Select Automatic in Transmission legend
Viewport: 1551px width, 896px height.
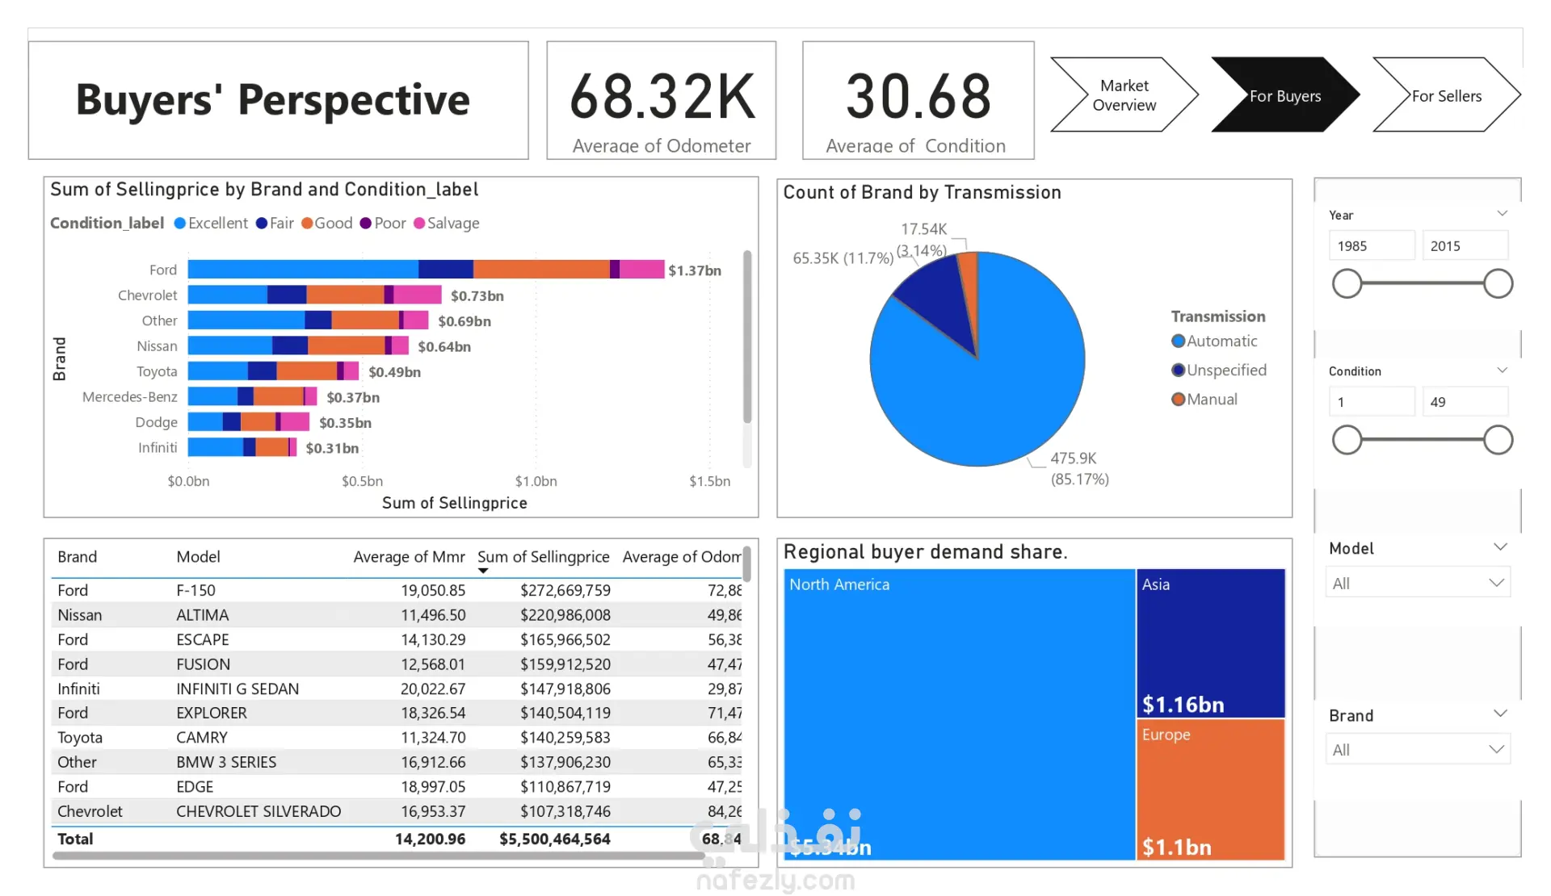coord(1179,341)
